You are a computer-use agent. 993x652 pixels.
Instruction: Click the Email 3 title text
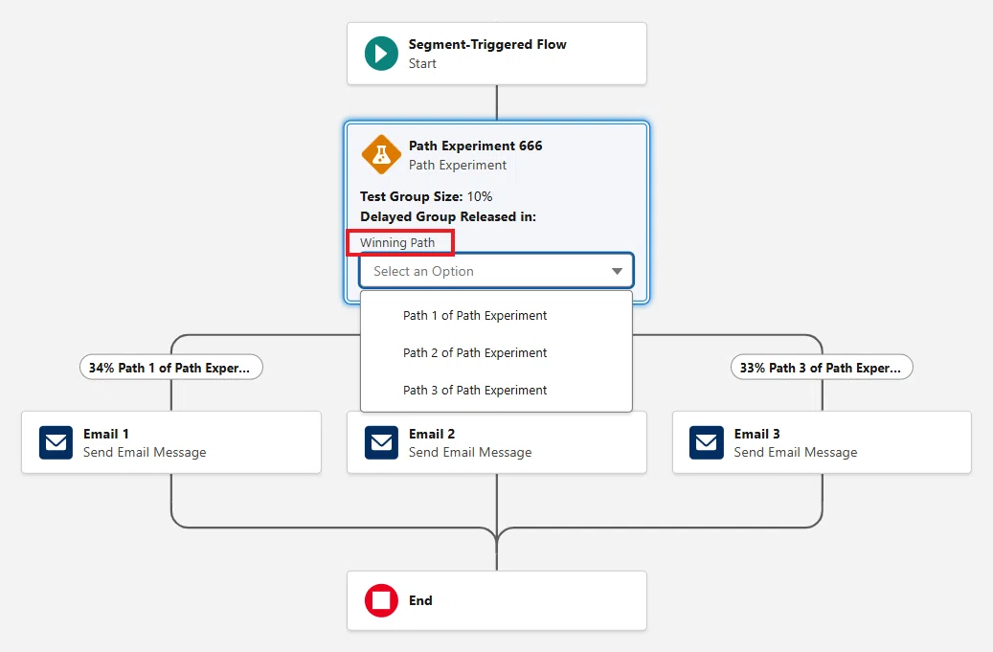click(x=756, y=434)
